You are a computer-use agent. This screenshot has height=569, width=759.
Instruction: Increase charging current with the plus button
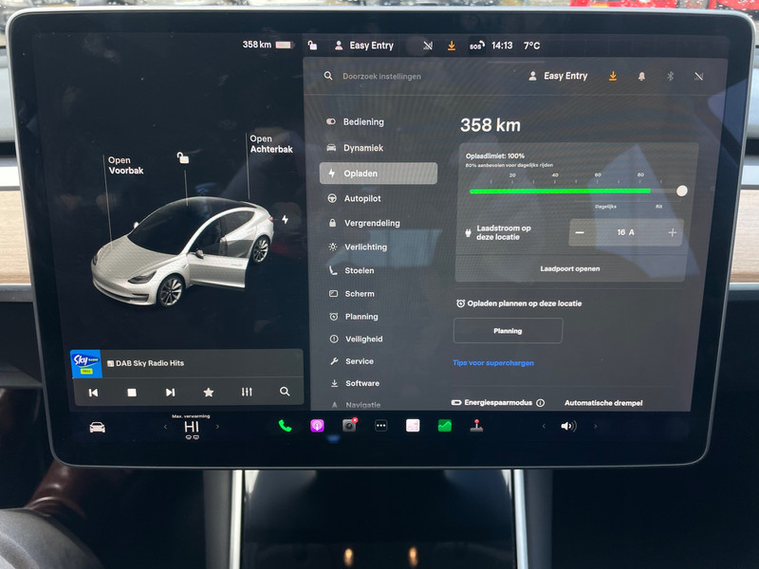coord(673,232)
